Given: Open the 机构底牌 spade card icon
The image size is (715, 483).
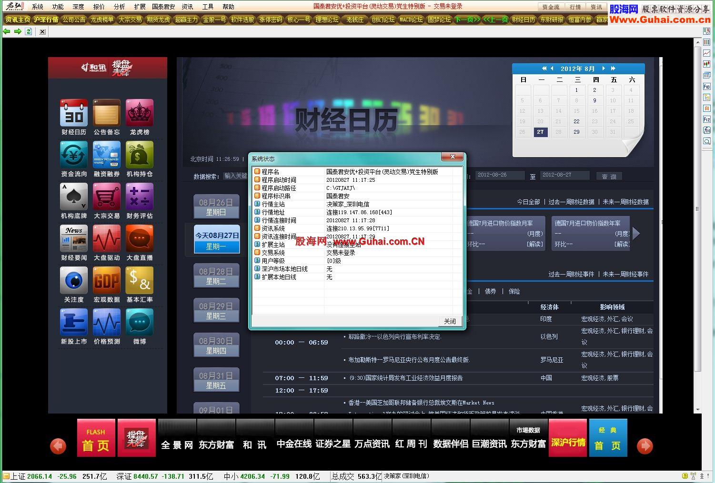Looking at the screenshot, I should coord(74,197).
